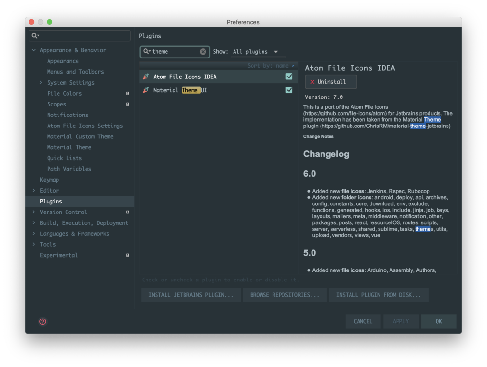Disable the Atom File Icons IDEA plugin checkbox

pos(289,77)
